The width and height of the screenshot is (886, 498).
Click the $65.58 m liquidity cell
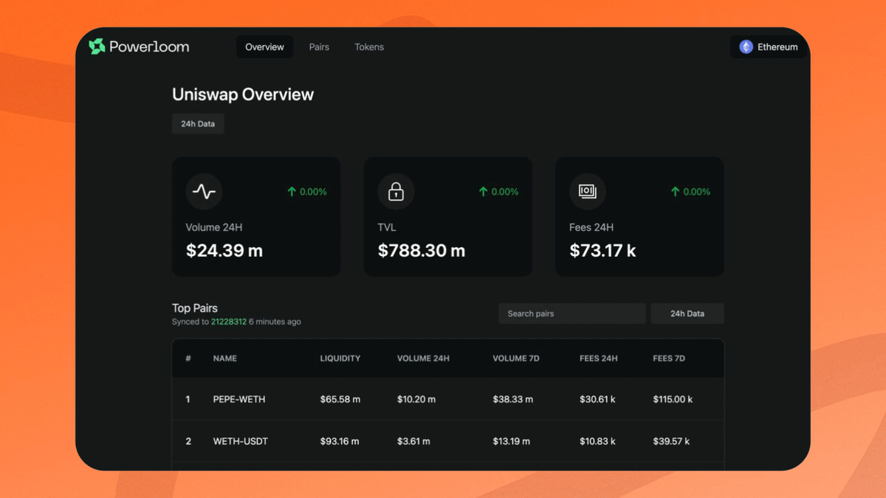(x=340, y=399)
